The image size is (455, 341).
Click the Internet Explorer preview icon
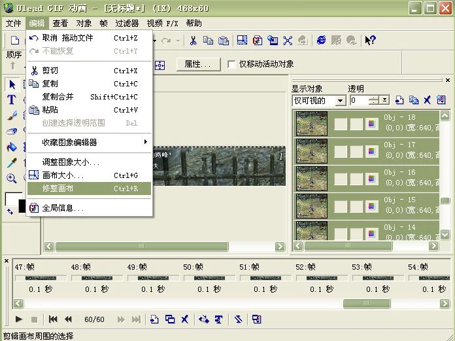(x=321, y=40)
